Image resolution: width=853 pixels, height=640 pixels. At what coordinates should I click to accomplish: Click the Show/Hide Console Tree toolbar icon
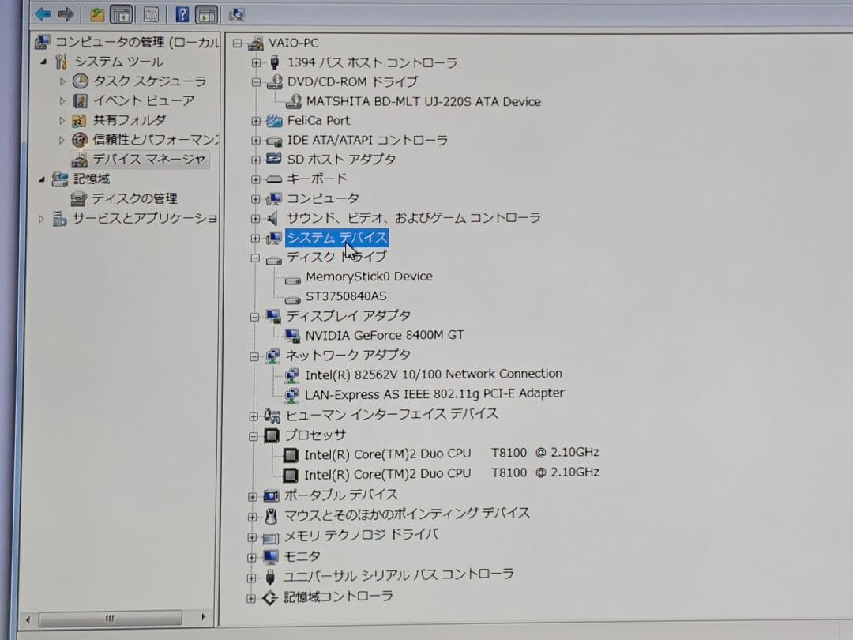click(122, 14)
